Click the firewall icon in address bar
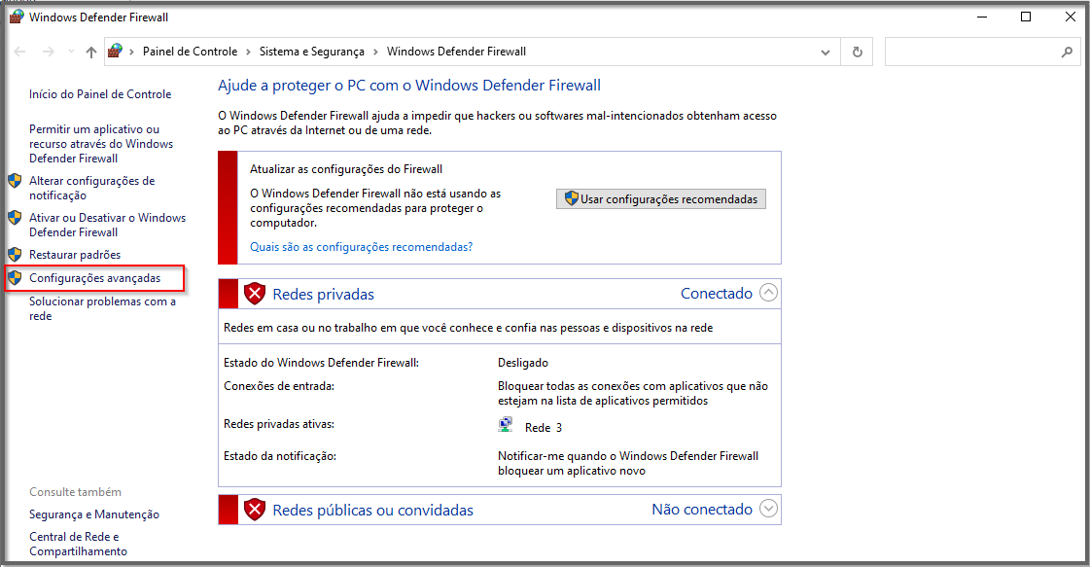Image resolution: width=1090 pixels, height=567 pixels. pos(116,51)
